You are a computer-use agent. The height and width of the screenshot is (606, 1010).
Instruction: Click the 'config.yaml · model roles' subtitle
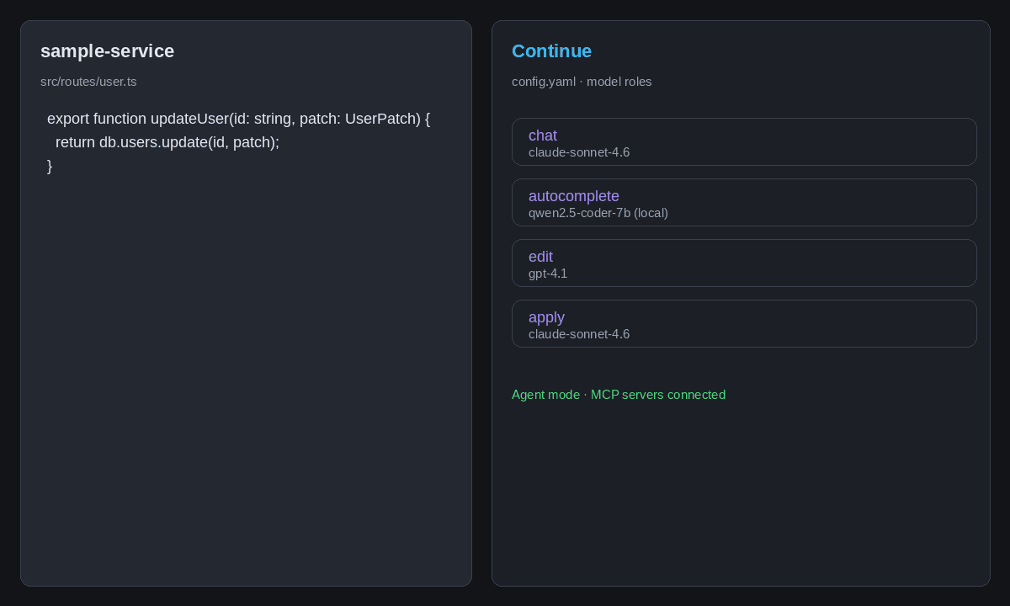(582, 82)
